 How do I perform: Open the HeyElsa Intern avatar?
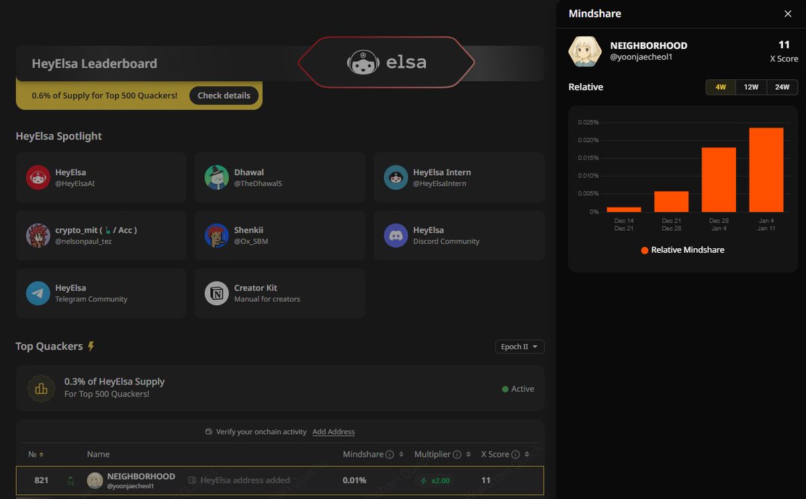click(396, 178)
